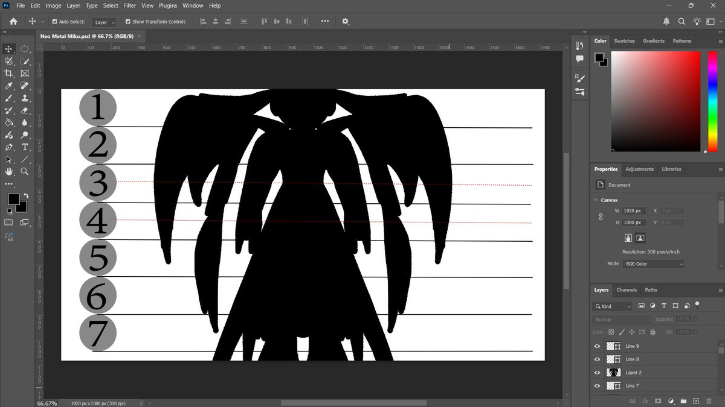Open the Normal blend mode dropdown
725x407 pixels.
tap(622, 320)
